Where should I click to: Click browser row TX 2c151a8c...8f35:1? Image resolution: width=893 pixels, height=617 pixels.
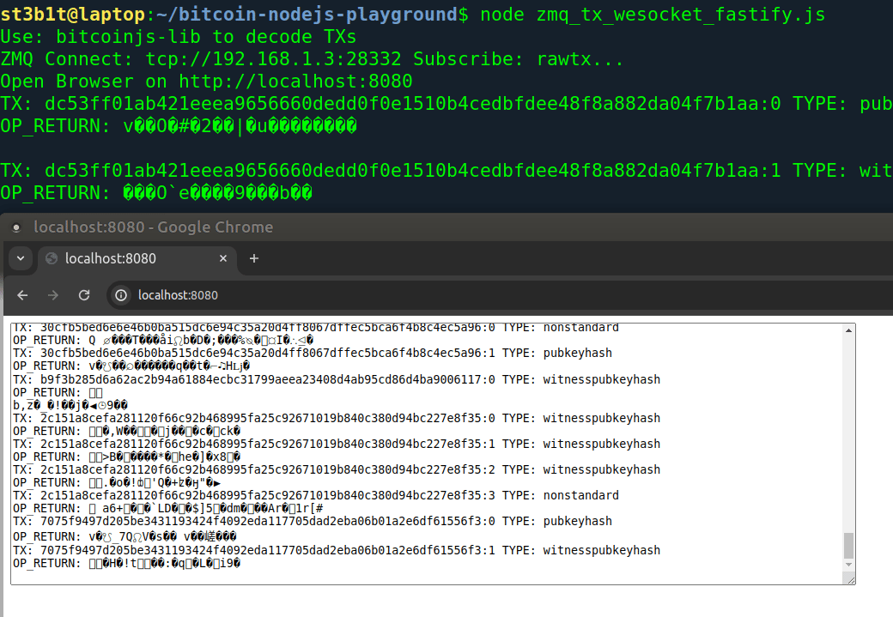click(337, 444)
